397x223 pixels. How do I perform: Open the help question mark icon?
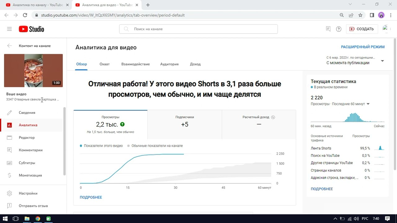click(x=339, y=29)
